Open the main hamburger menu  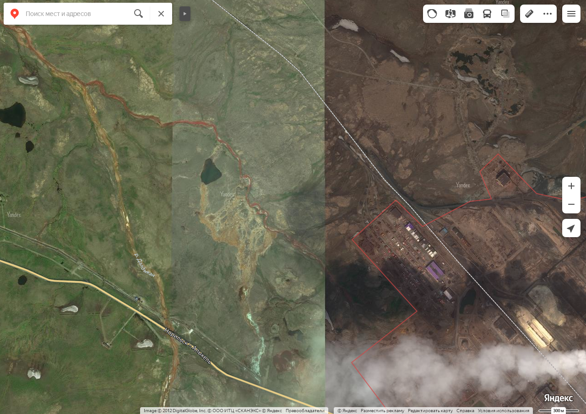click(x=571, y=14)
